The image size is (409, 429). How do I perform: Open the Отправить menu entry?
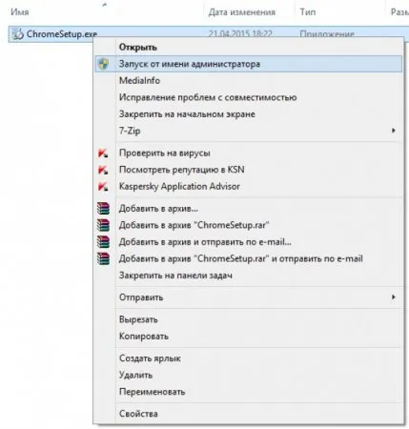[x=249, y=297]
